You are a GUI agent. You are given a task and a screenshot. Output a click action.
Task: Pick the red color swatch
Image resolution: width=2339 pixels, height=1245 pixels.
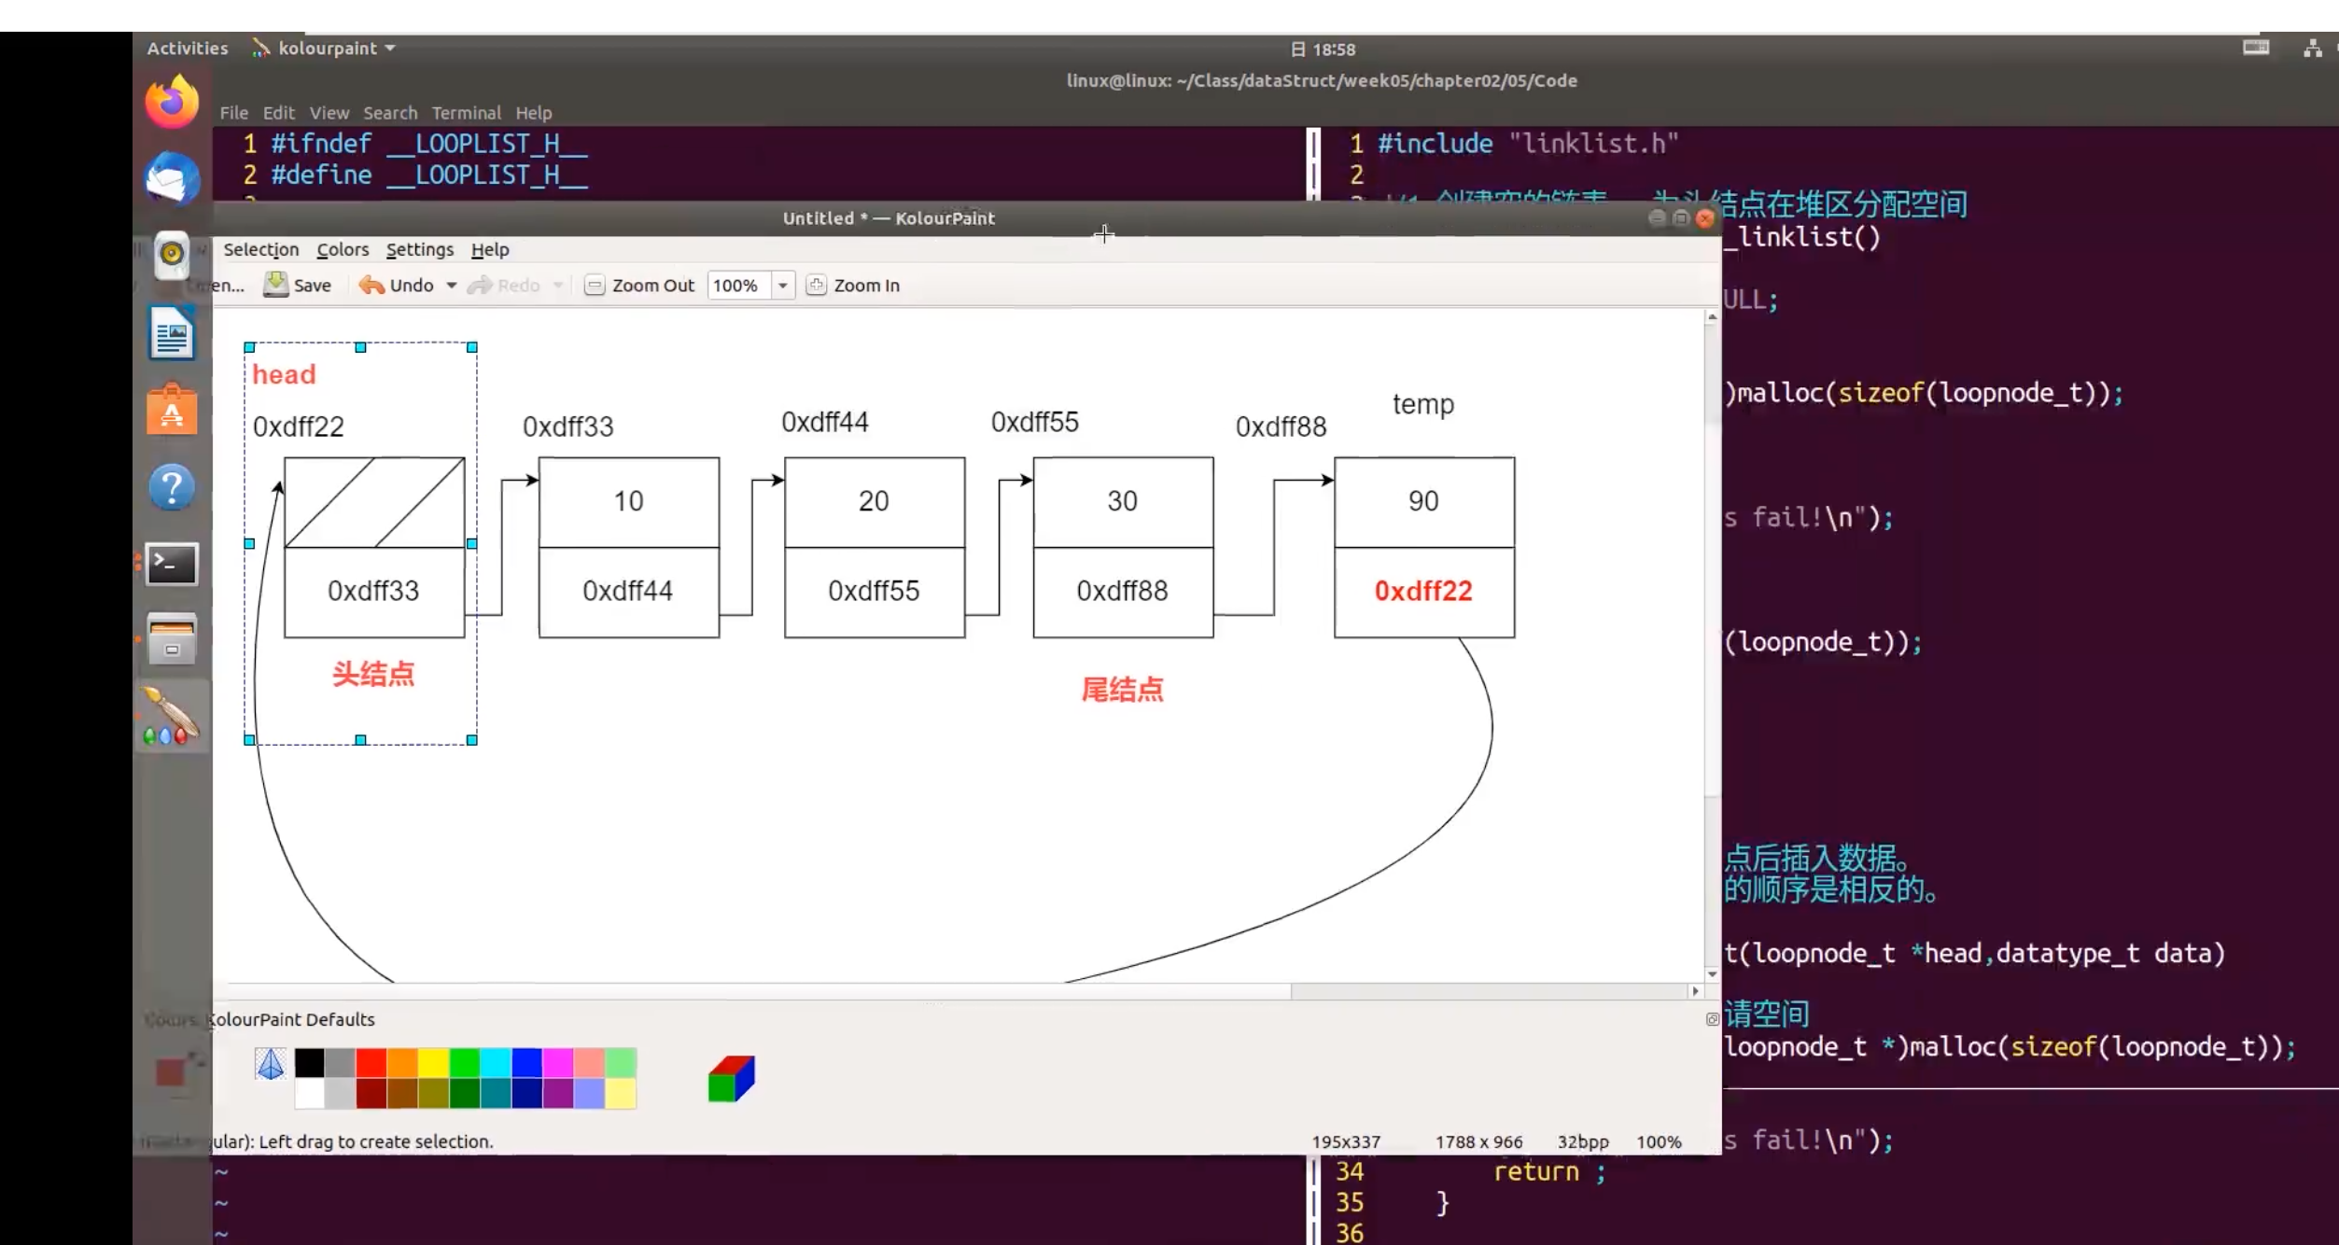371,1062
